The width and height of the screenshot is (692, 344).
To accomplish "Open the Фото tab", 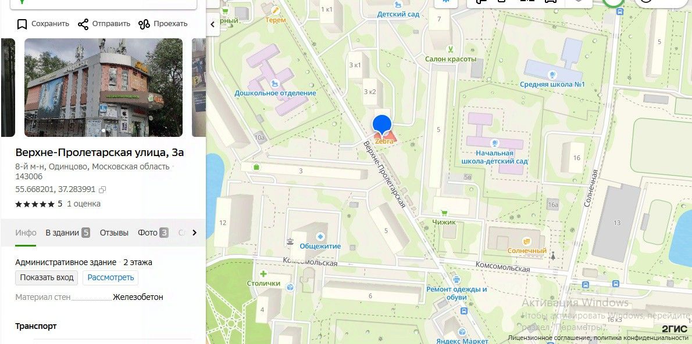I will click(153, 233).
